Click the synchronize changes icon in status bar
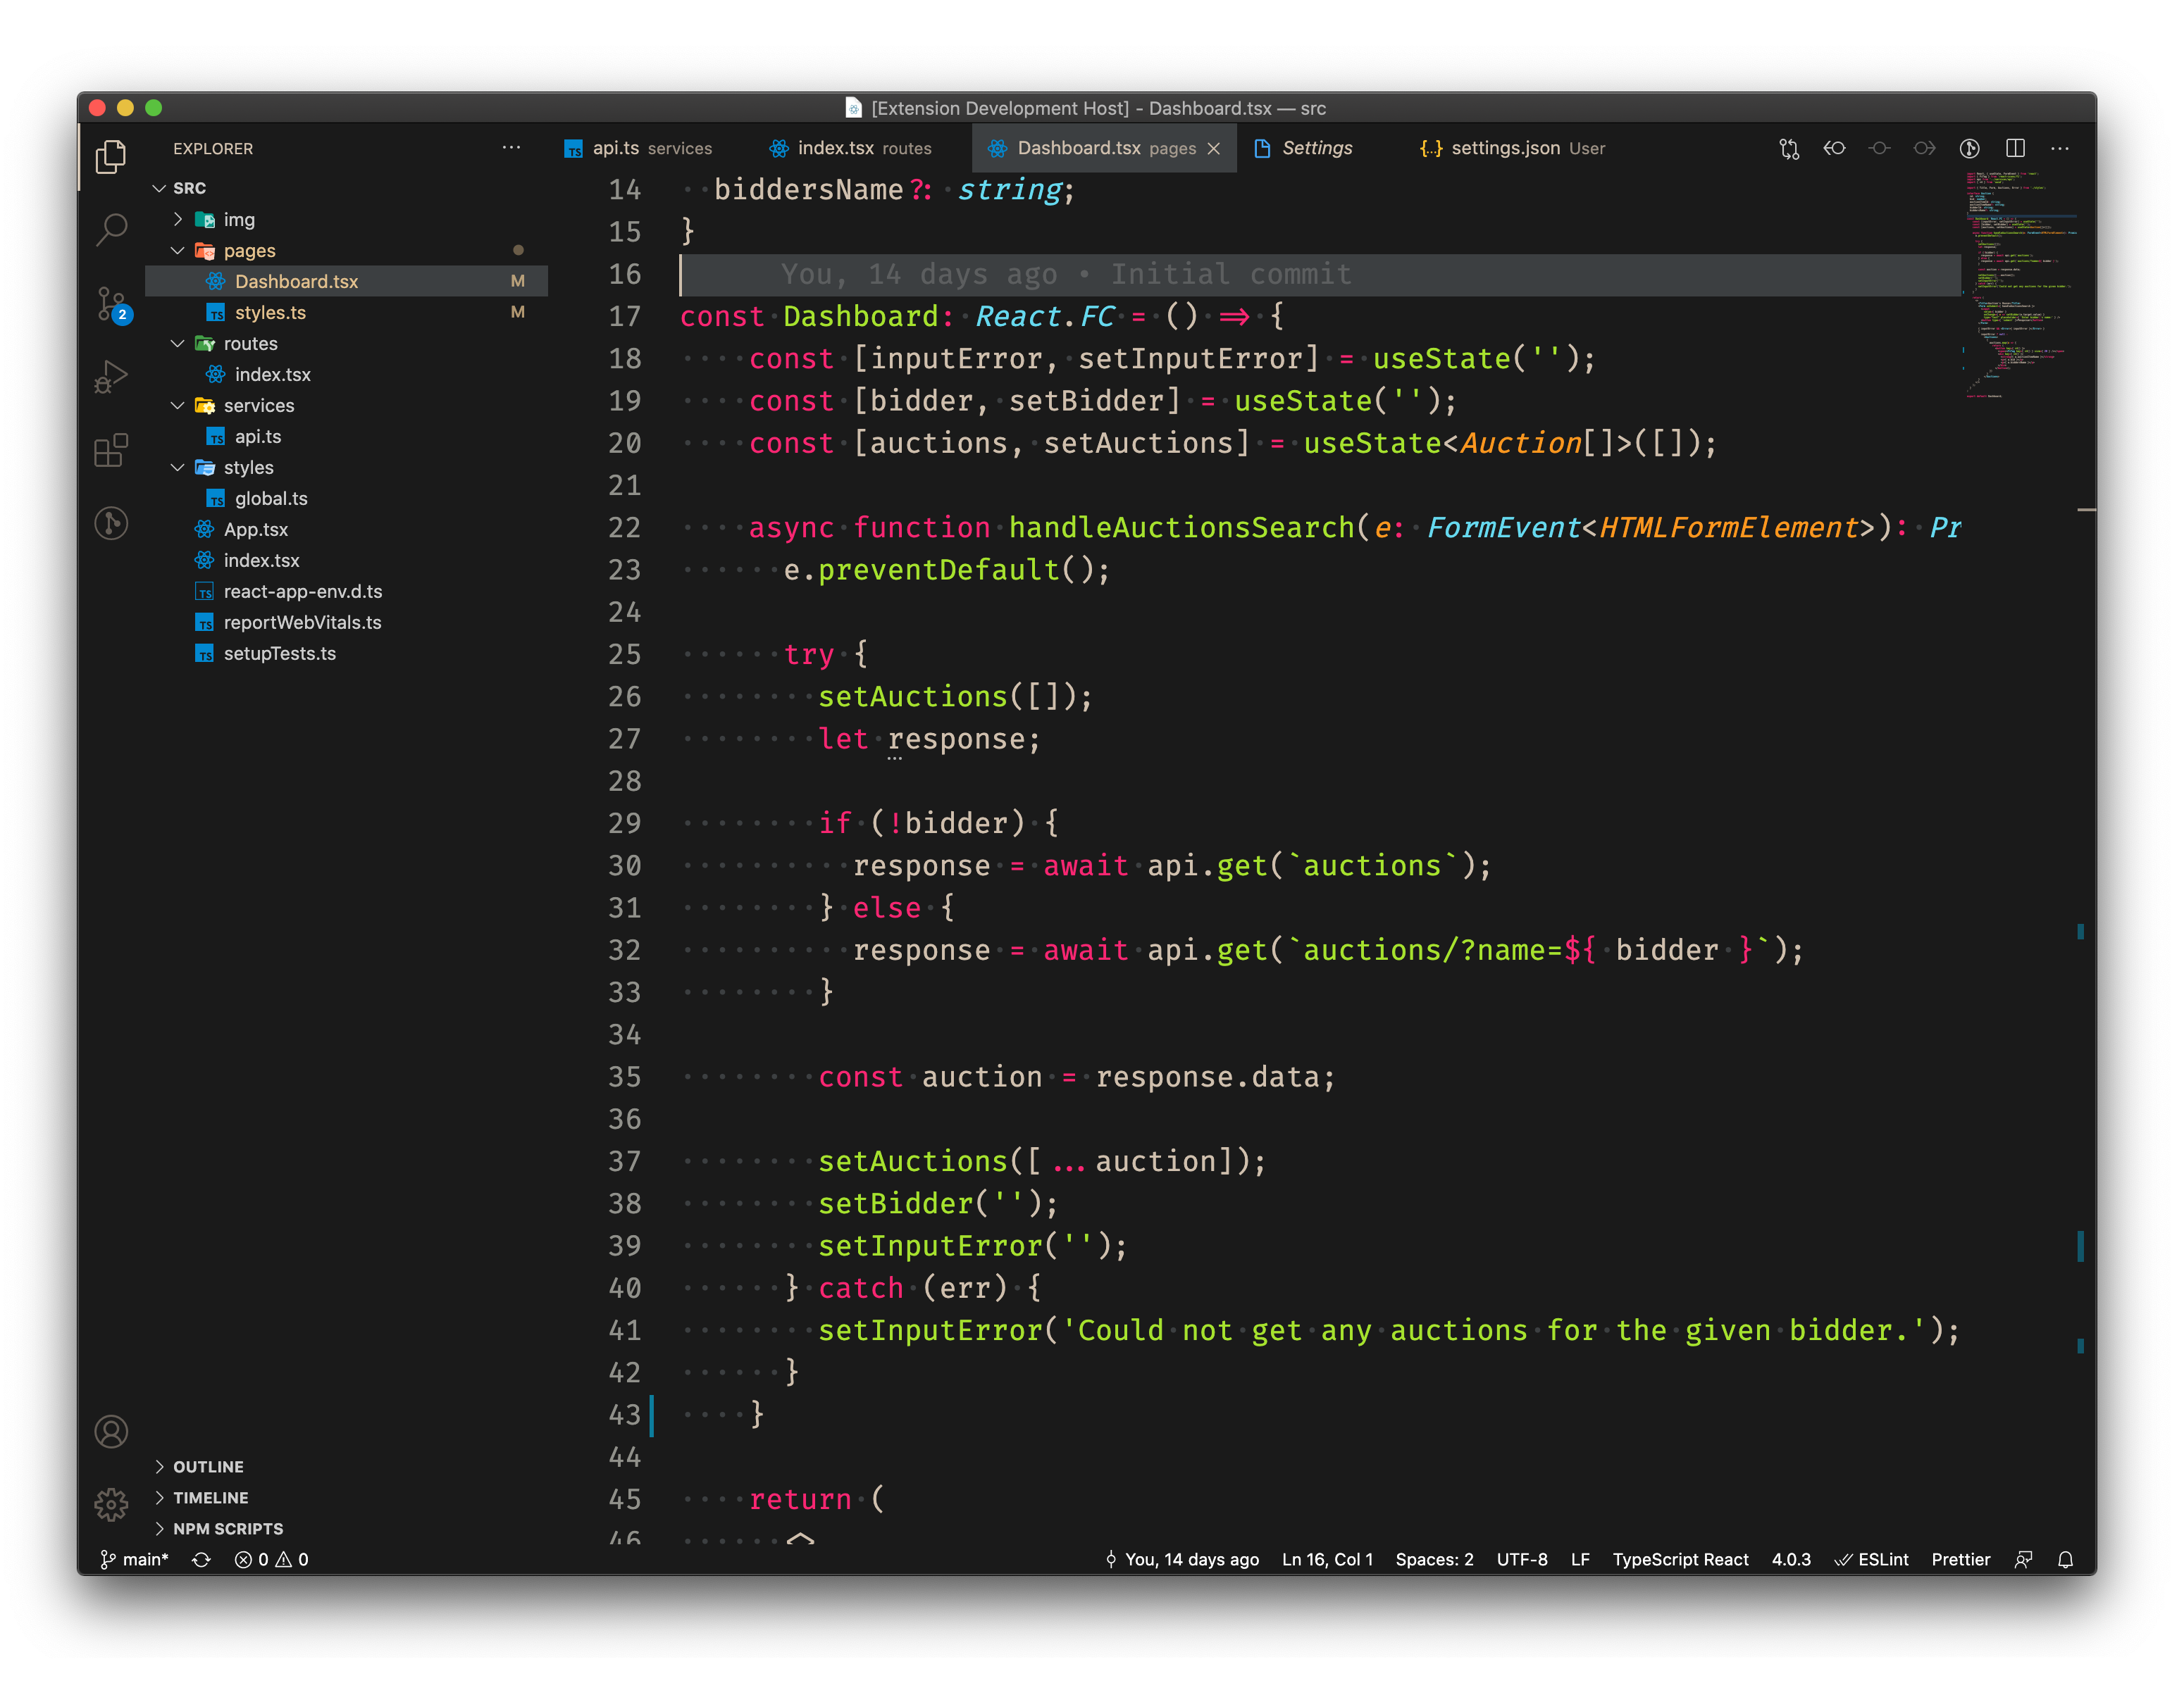This screenshot has width=2184, height=1683. coord(201,1559)
